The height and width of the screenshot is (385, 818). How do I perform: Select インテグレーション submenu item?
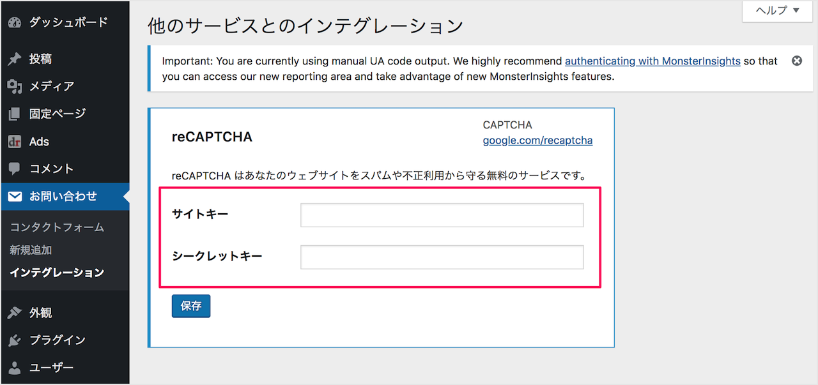click(x=57, y=273)
